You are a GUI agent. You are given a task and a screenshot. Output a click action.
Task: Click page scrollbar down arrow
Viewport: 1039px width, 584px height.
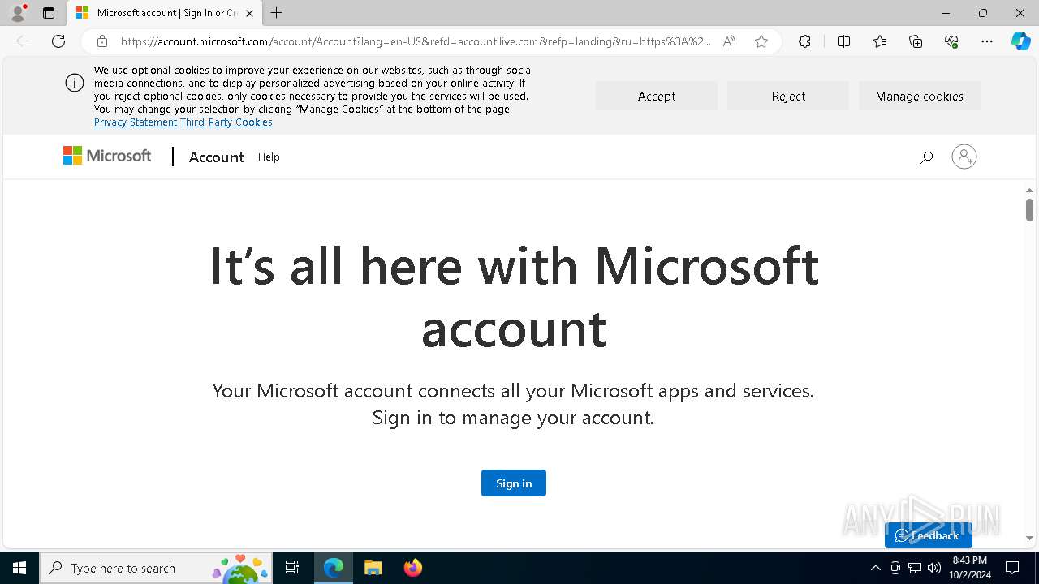tap(1029, 538)
